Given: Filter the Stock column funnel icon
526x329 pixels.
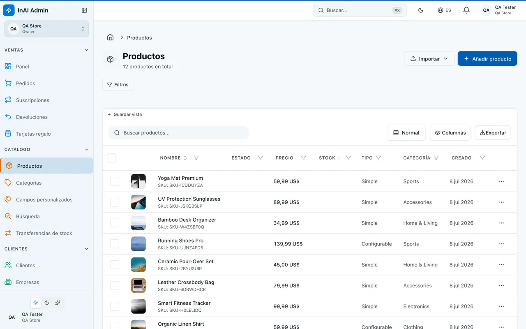Looking at the screenshot, I should point(348,158).
